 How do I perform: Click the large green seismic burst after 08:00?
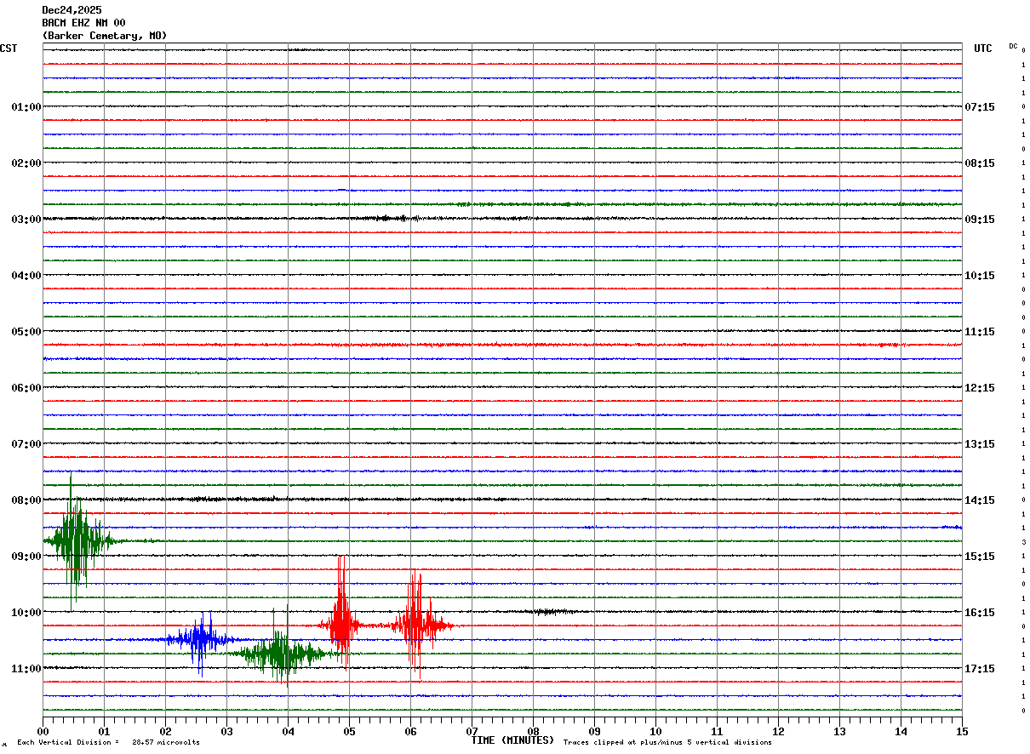[x=77, y=540]
